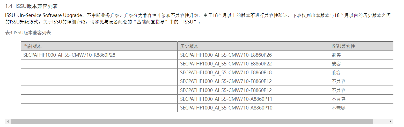Click the "不兼容" status in the A8860P10 row

pos(339,108)
